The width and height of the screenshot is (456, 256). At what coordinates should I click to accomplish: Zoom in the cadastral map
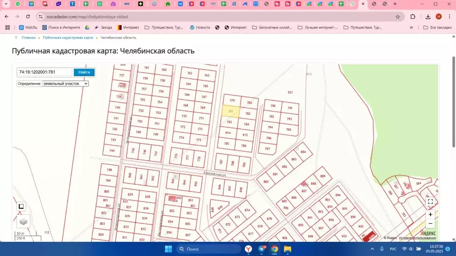(430, 215)
